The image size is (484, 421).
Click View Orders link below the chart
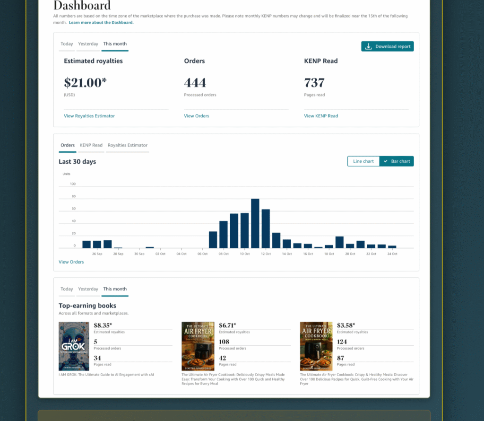tap(71, 262)
